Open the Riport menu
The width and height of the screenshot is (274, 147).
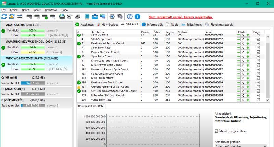[x=37, y=10]
